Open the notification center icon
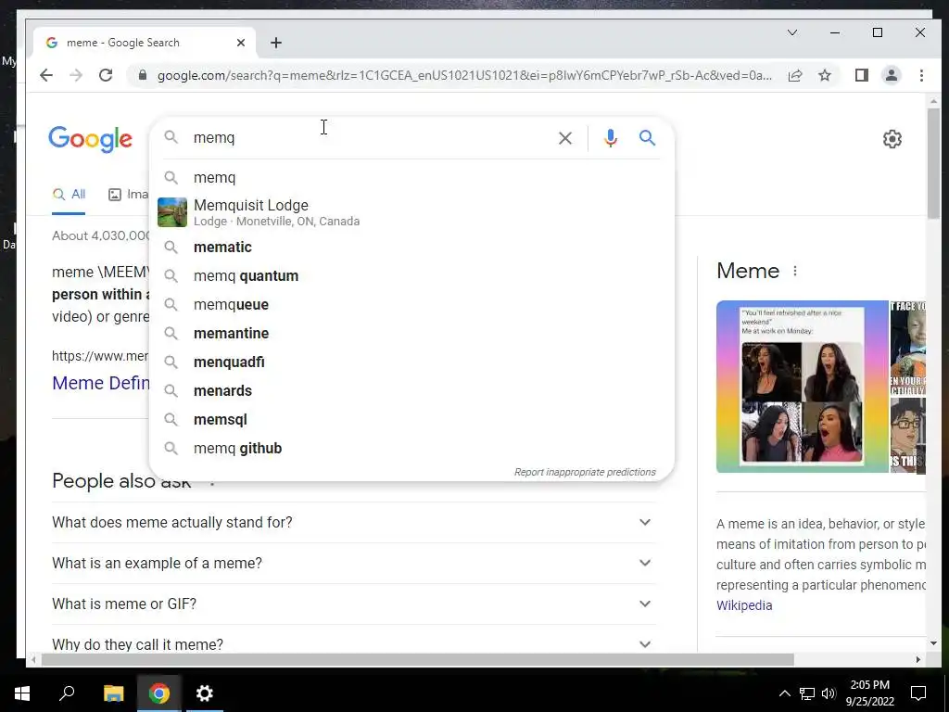The height and width of the screenshot is (712, 949). tap(918, 693)
